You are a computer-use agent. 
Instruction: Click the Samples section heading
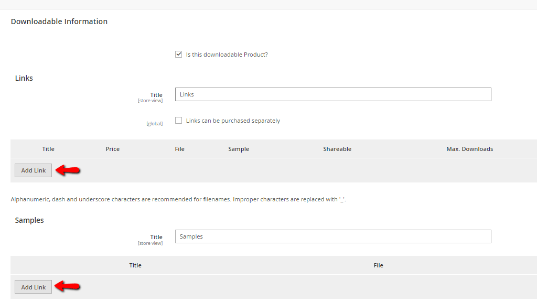pos(29,220)
